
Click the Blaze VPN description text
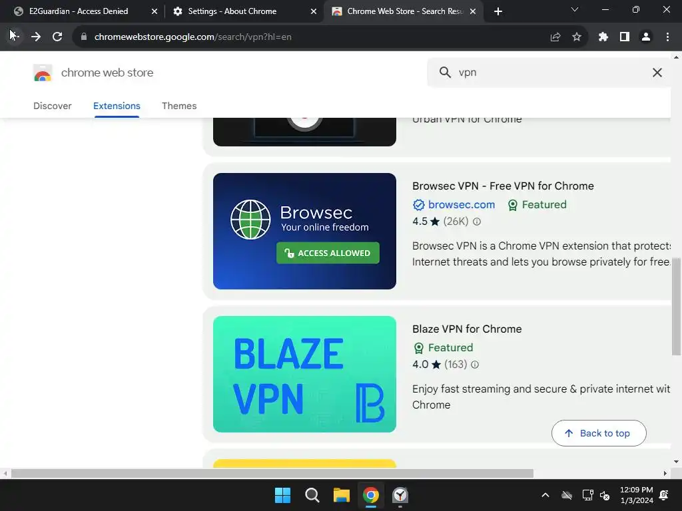coord(541,397)
